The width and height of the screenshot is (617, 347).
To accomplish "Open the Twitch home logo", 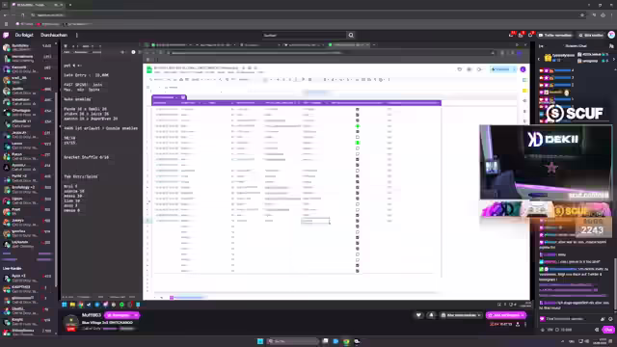I will point(6,35).
